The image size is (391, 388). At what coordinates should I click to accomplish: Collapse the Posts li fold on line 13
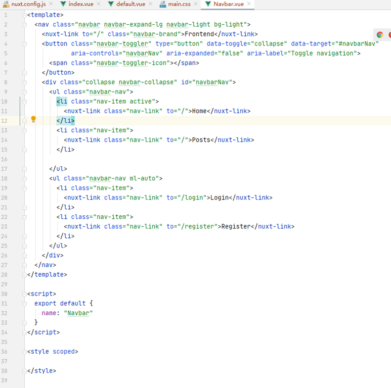coord(24,130)
